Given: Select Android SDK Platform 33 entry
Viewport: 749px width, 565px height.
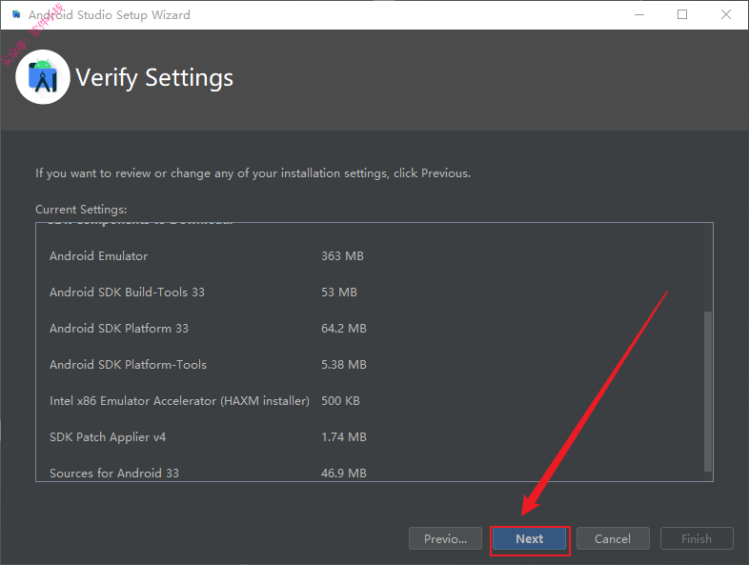Looking at the screenshot, I should click(x=119, y=329).
